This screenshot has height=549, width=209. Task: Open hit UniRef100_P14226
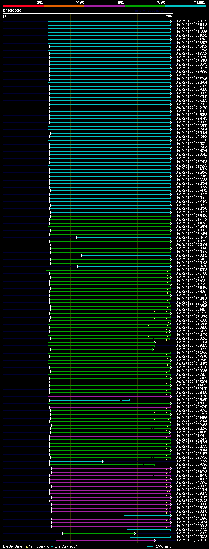191,32
